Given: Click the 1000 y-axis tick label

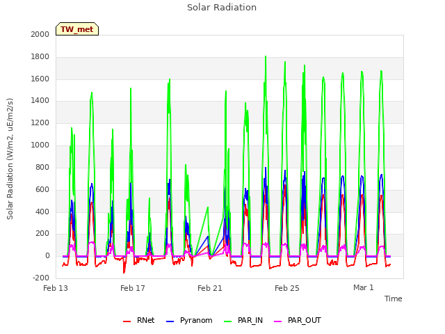Looking at the screenshot, I should pos(40,145).
